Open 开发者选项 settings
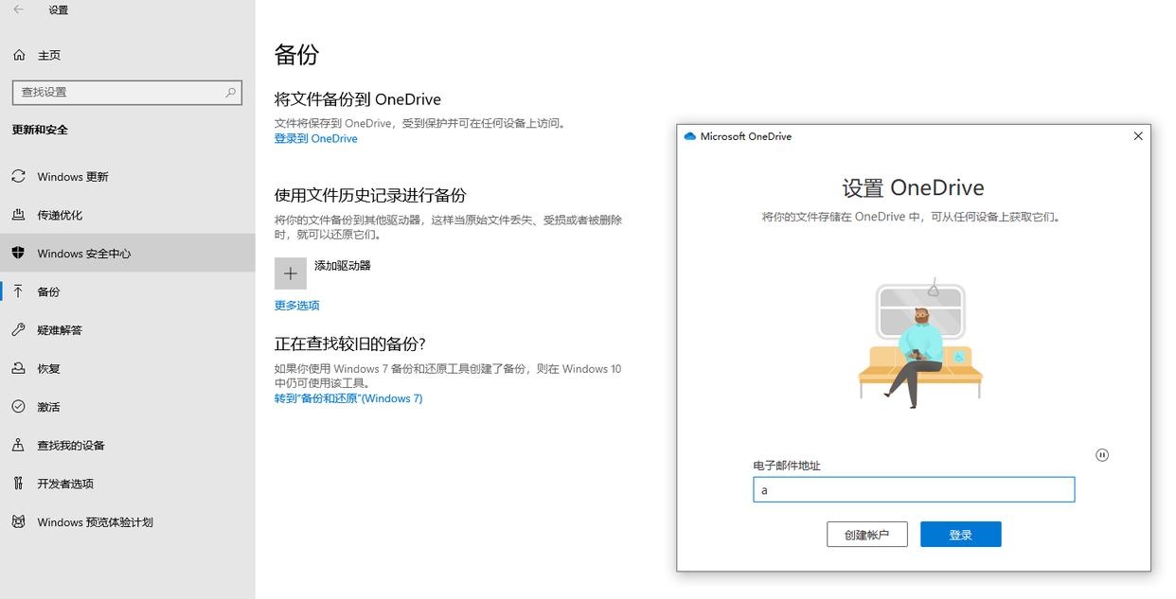Viewport: 1176px width, 599px height. coord(65,484)
